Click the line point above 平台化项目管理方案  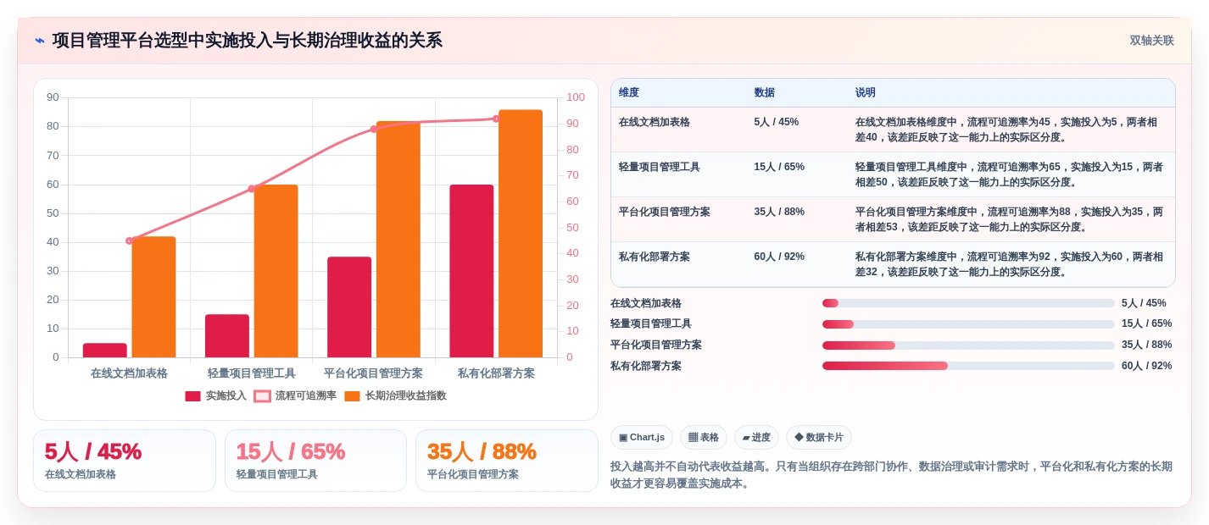(374, 129)
